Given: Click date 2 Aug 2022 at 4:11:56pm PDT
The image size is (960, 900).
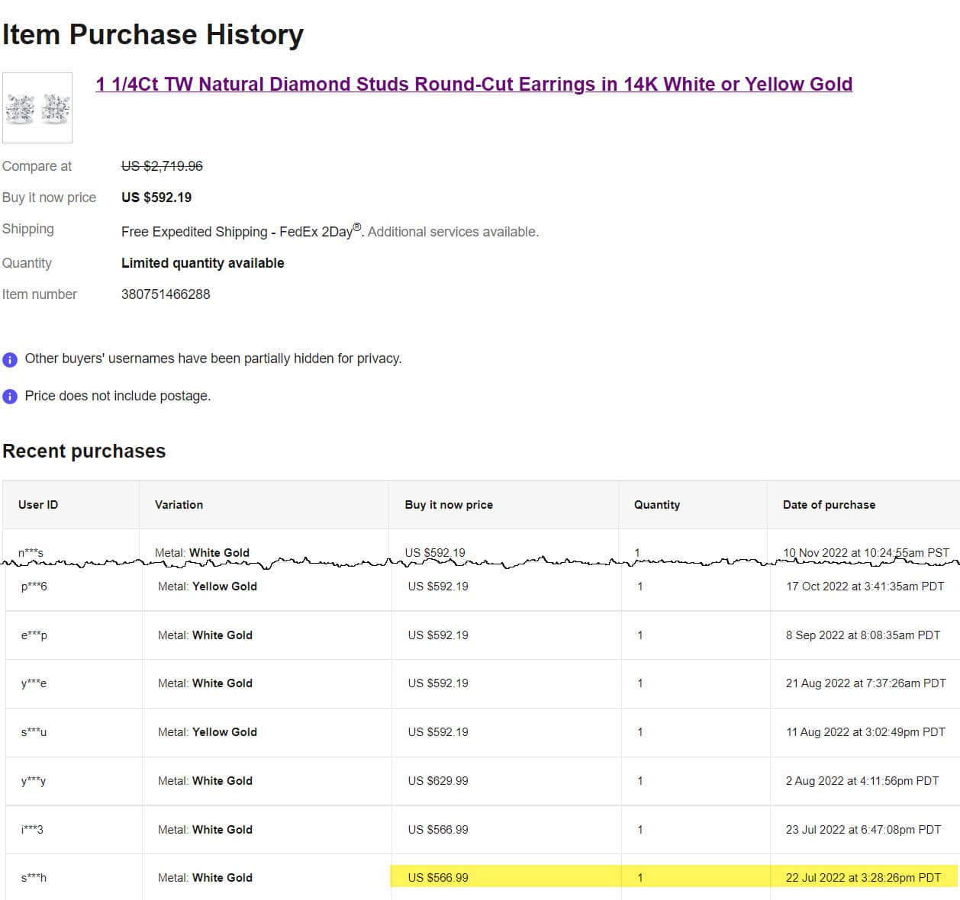Looking at the screenshot, I should [x=862, y=781].
